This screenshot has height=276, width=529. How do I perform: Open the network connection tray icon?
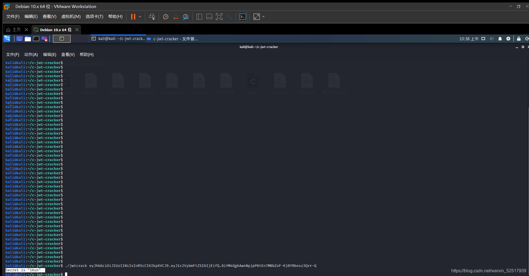pos(483,39)
